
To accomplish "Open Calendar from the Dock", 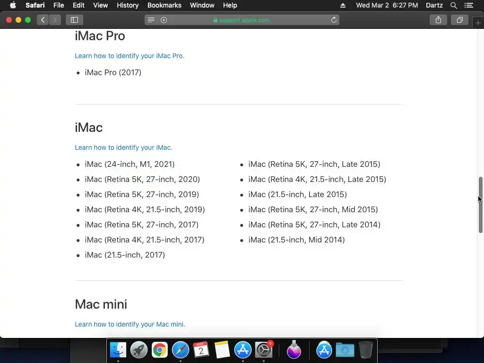I will pos(201,350).
